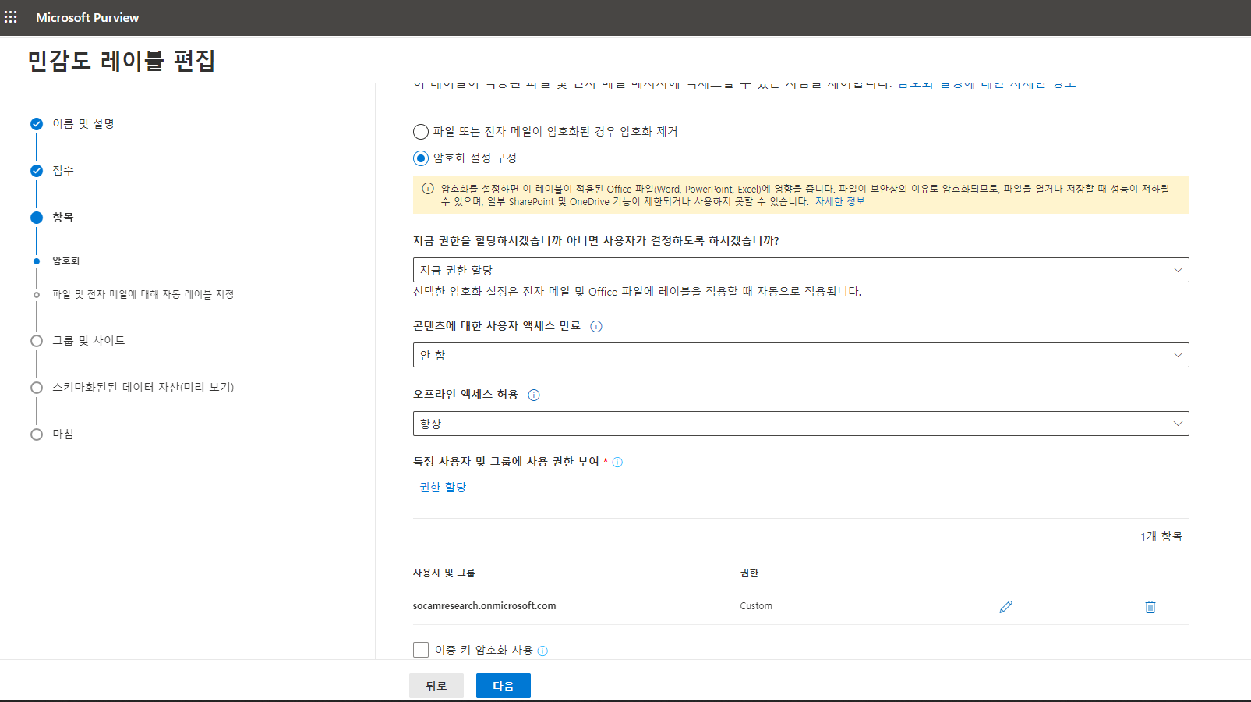This screenshot has height=702, width=1251.
Task: Go to the 점수 wizard step
Action: pos(63,171)
